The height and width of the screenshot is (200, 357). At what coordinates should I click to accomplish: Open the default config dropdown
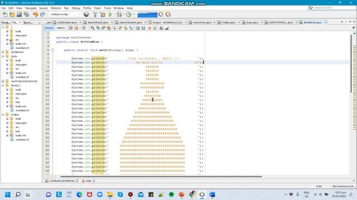pos(65,14)
